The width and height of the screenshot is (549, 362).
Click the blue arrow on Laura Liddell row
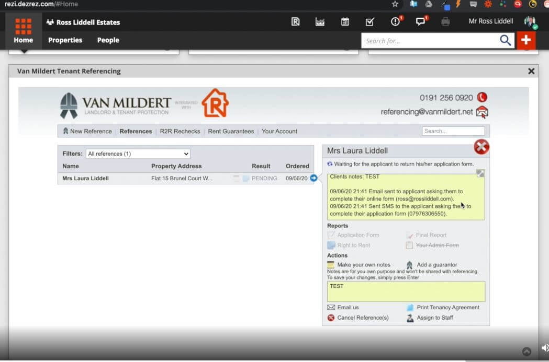click(x=313, y=178)
